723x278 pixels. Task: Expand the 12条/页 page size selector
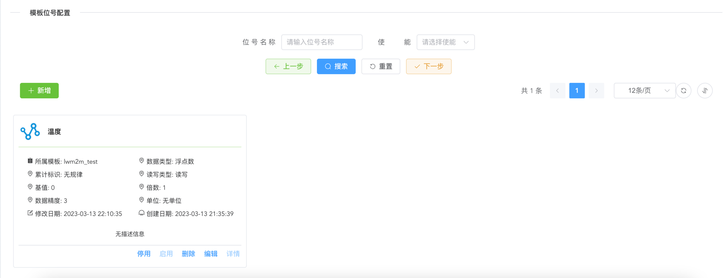(x=644, y=91)
